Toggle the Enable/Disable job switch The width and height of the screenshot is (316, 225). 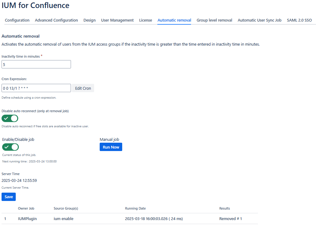pos(10,147)
